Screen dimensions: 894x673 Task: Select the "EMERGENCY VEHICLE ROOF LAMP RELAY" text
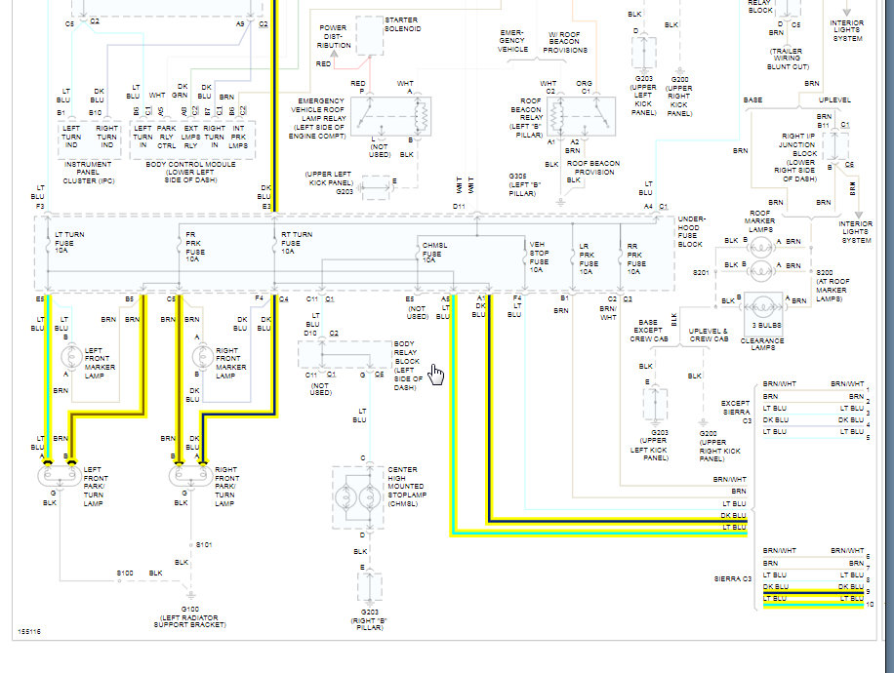click(317, 119)
